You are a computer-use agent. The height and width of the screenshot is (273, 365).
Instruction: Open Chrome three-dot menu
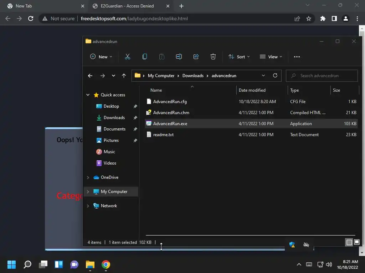tap(357, 18)
